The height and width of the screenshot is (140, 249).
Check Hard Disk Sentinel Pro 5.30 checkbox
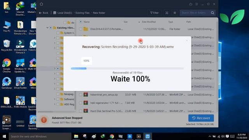click(x=81, y=111)
